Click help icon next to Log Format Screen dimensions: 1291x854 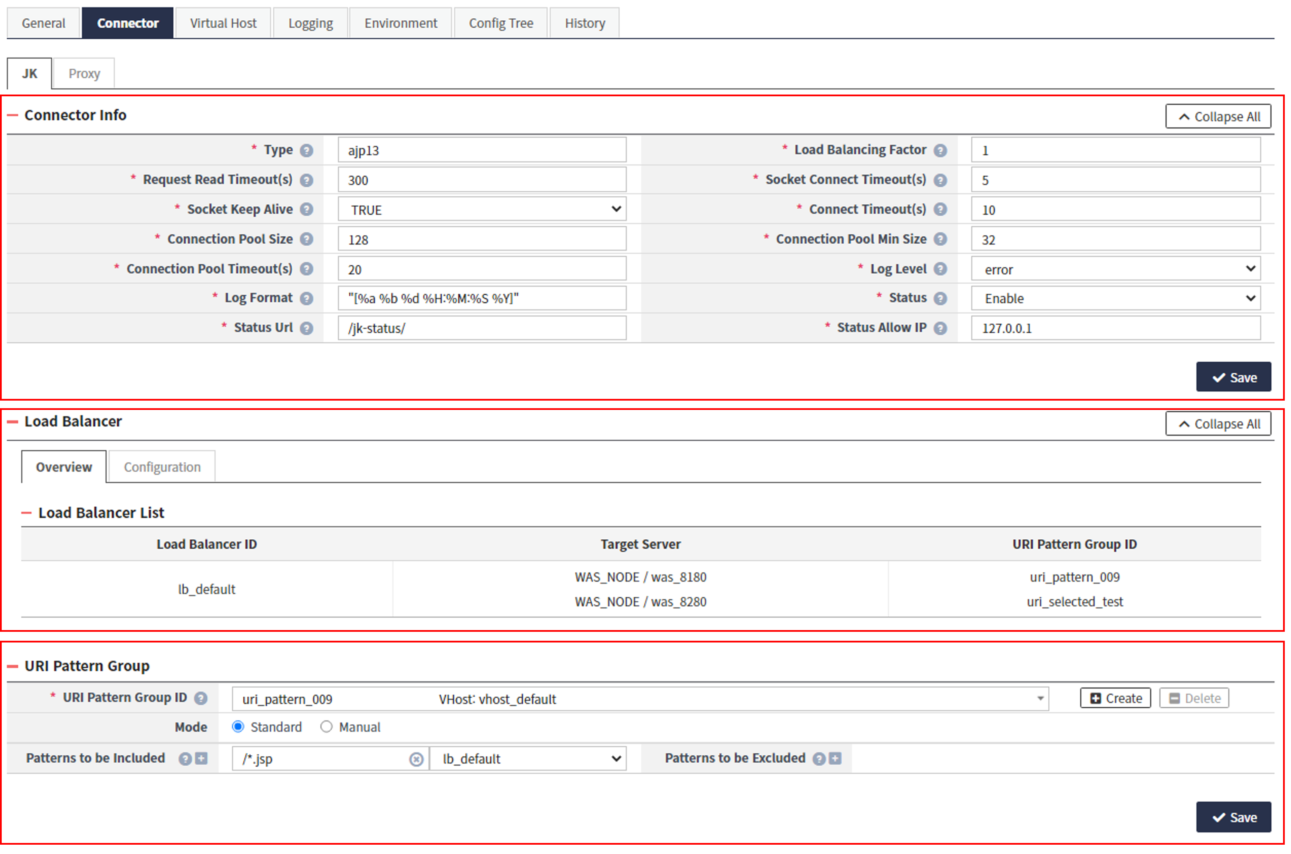tap(307, 298)
